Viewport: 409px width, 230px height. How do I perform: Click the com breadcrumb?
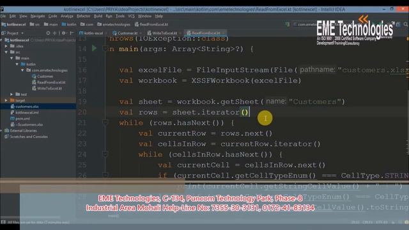pyautogui.click(x=87, y=24)
